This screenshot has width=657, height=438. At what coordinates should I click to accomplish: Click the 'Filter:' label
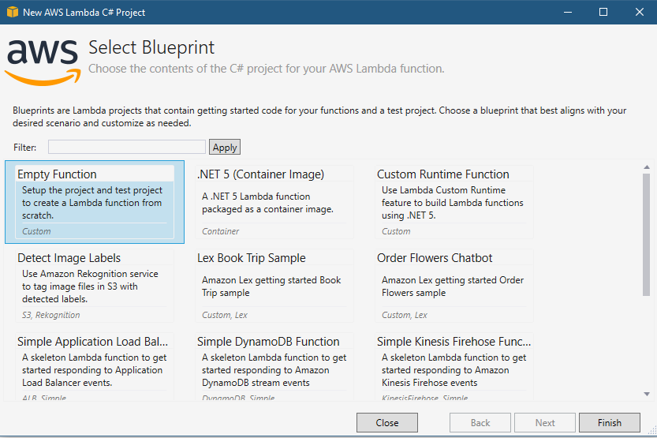click(24, 148)
